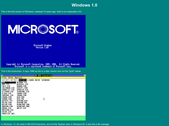This screenshot has width=169, height=126.
Task: Select CLIPBRD.EXE file
Action: tap(8, 92)
